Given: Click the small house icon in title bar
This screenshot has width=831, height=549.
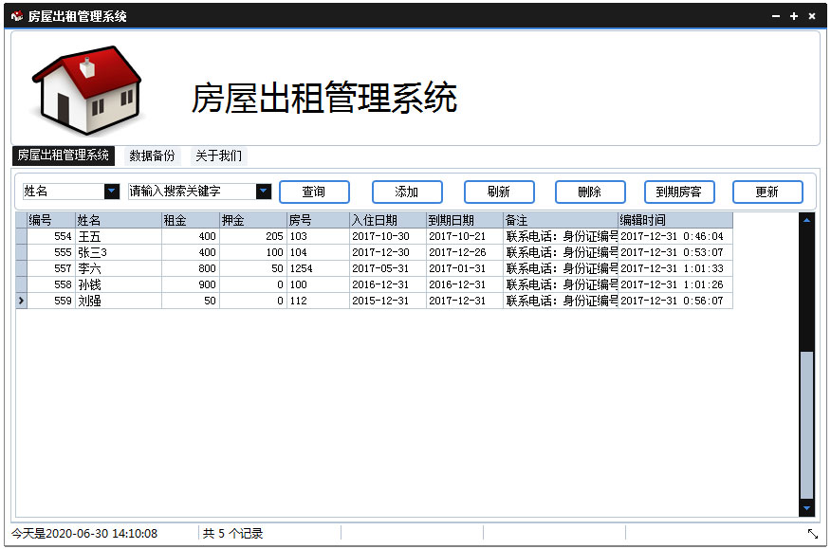Looking at the screenshot, I should click(x=17, y=16).
